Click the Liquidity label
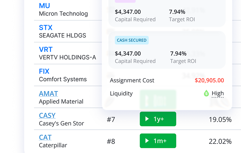 pos(121,93)
